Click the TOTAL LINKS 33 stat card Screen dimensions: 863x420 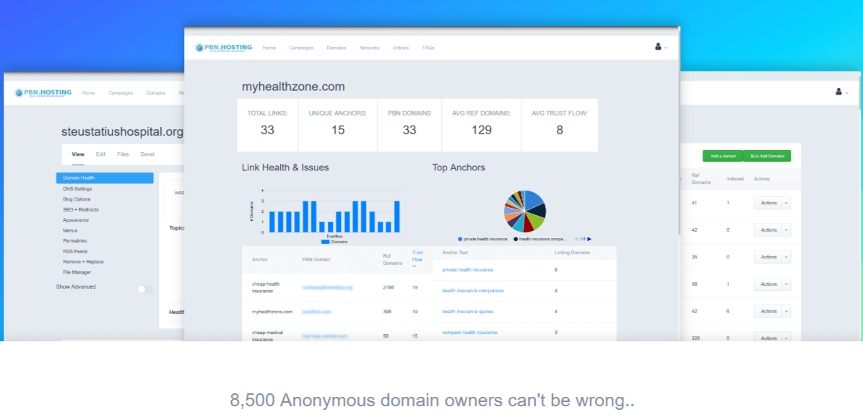click(x=267, y=126)
